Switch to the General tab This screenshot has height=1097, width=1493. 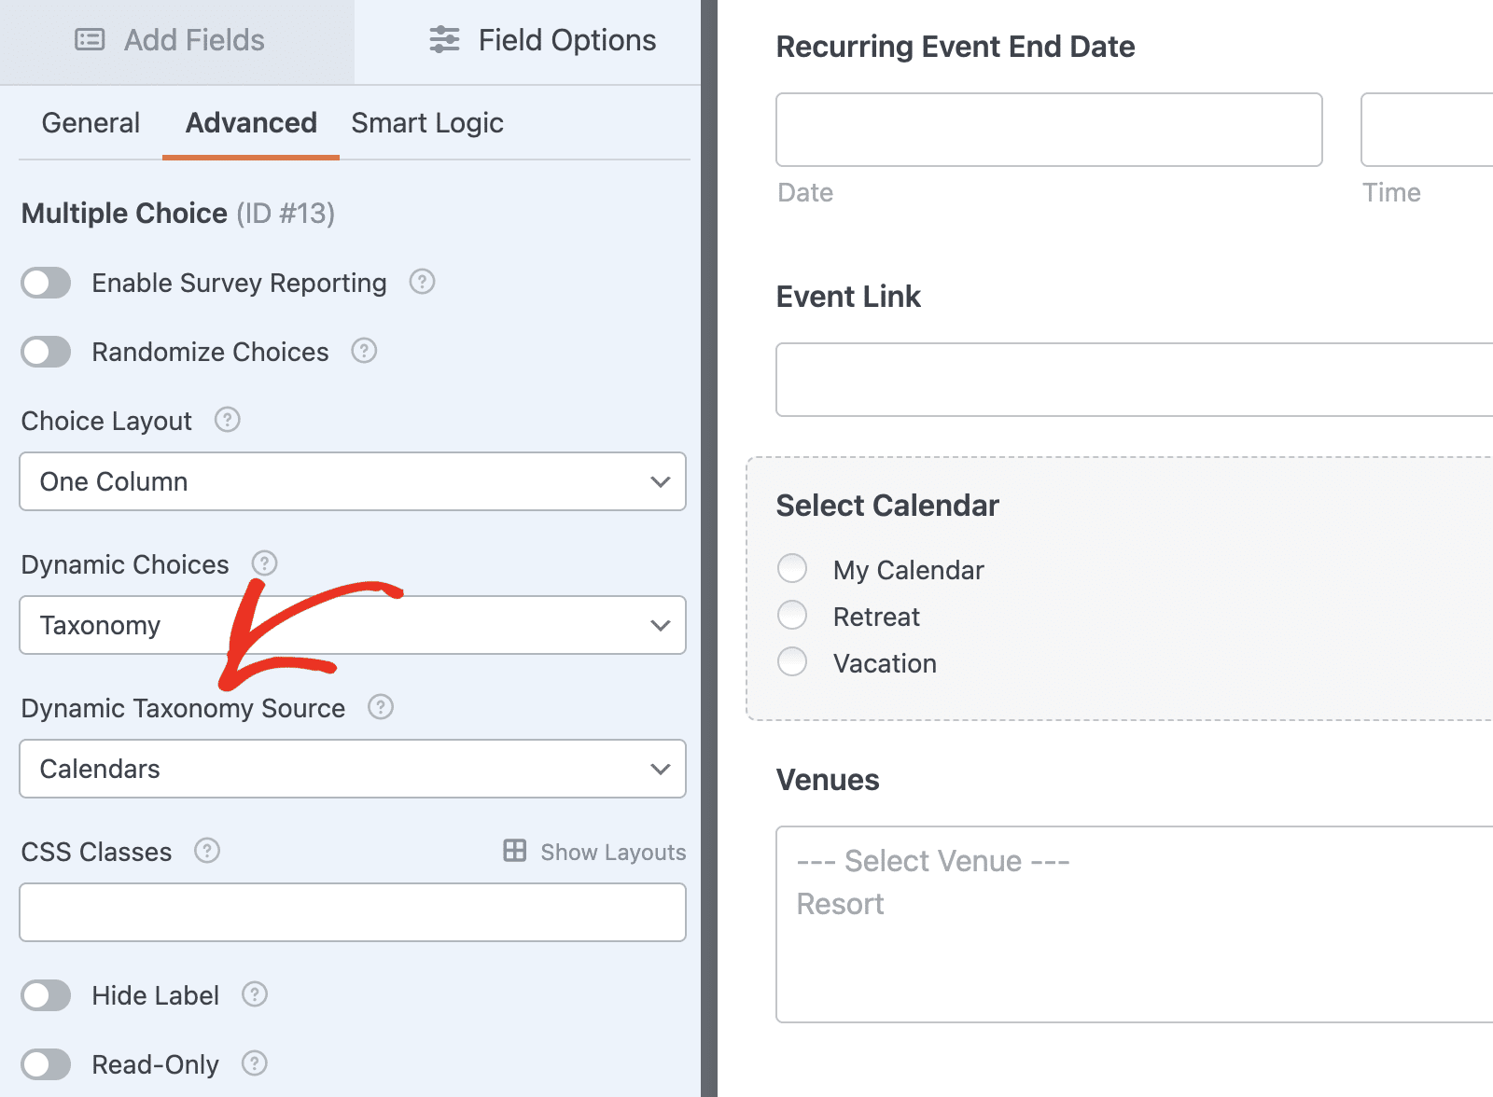coord(91,123)
